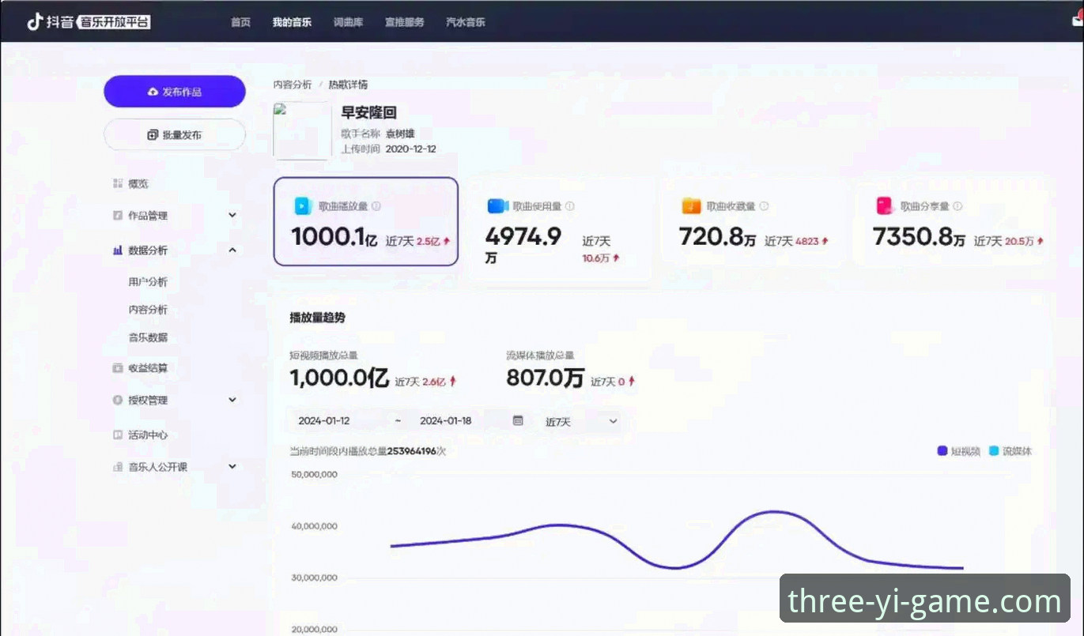
Task: Click the song title 早安隆回
Action: point(368,113)
